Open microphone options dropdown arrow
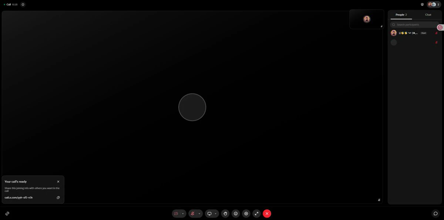 199,214
